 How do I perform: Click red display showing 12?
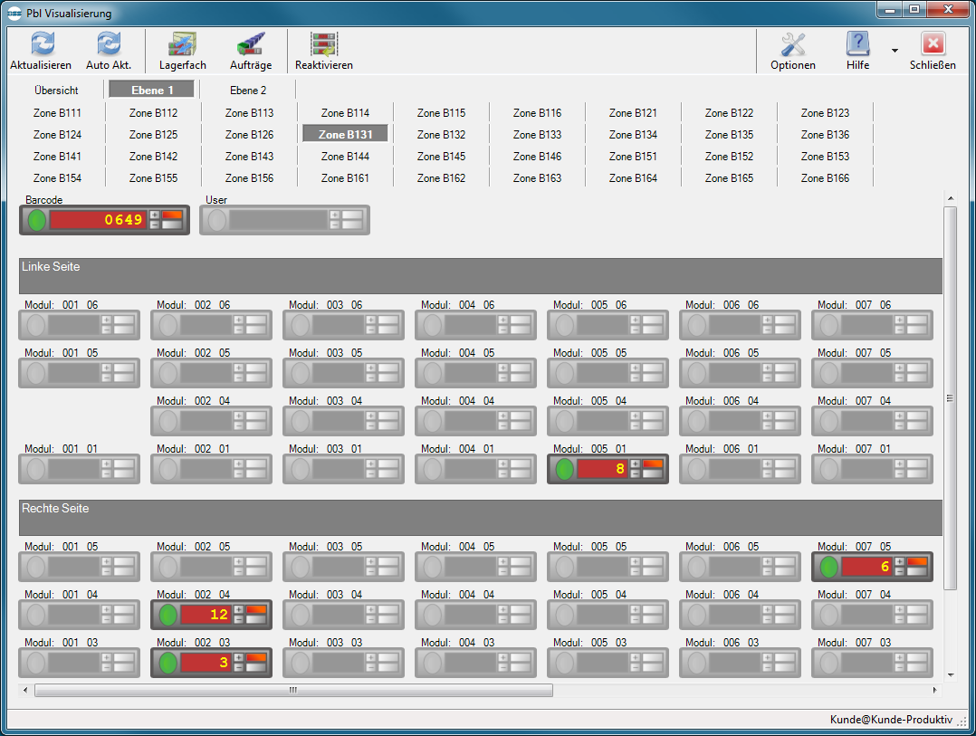click(x=206, y=615)
